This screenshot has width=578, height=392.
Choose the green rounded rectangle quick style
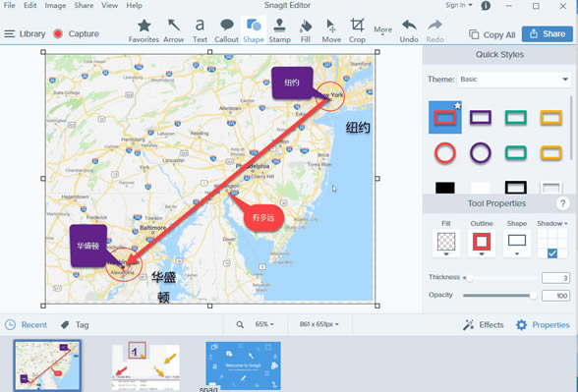point(516,152)
